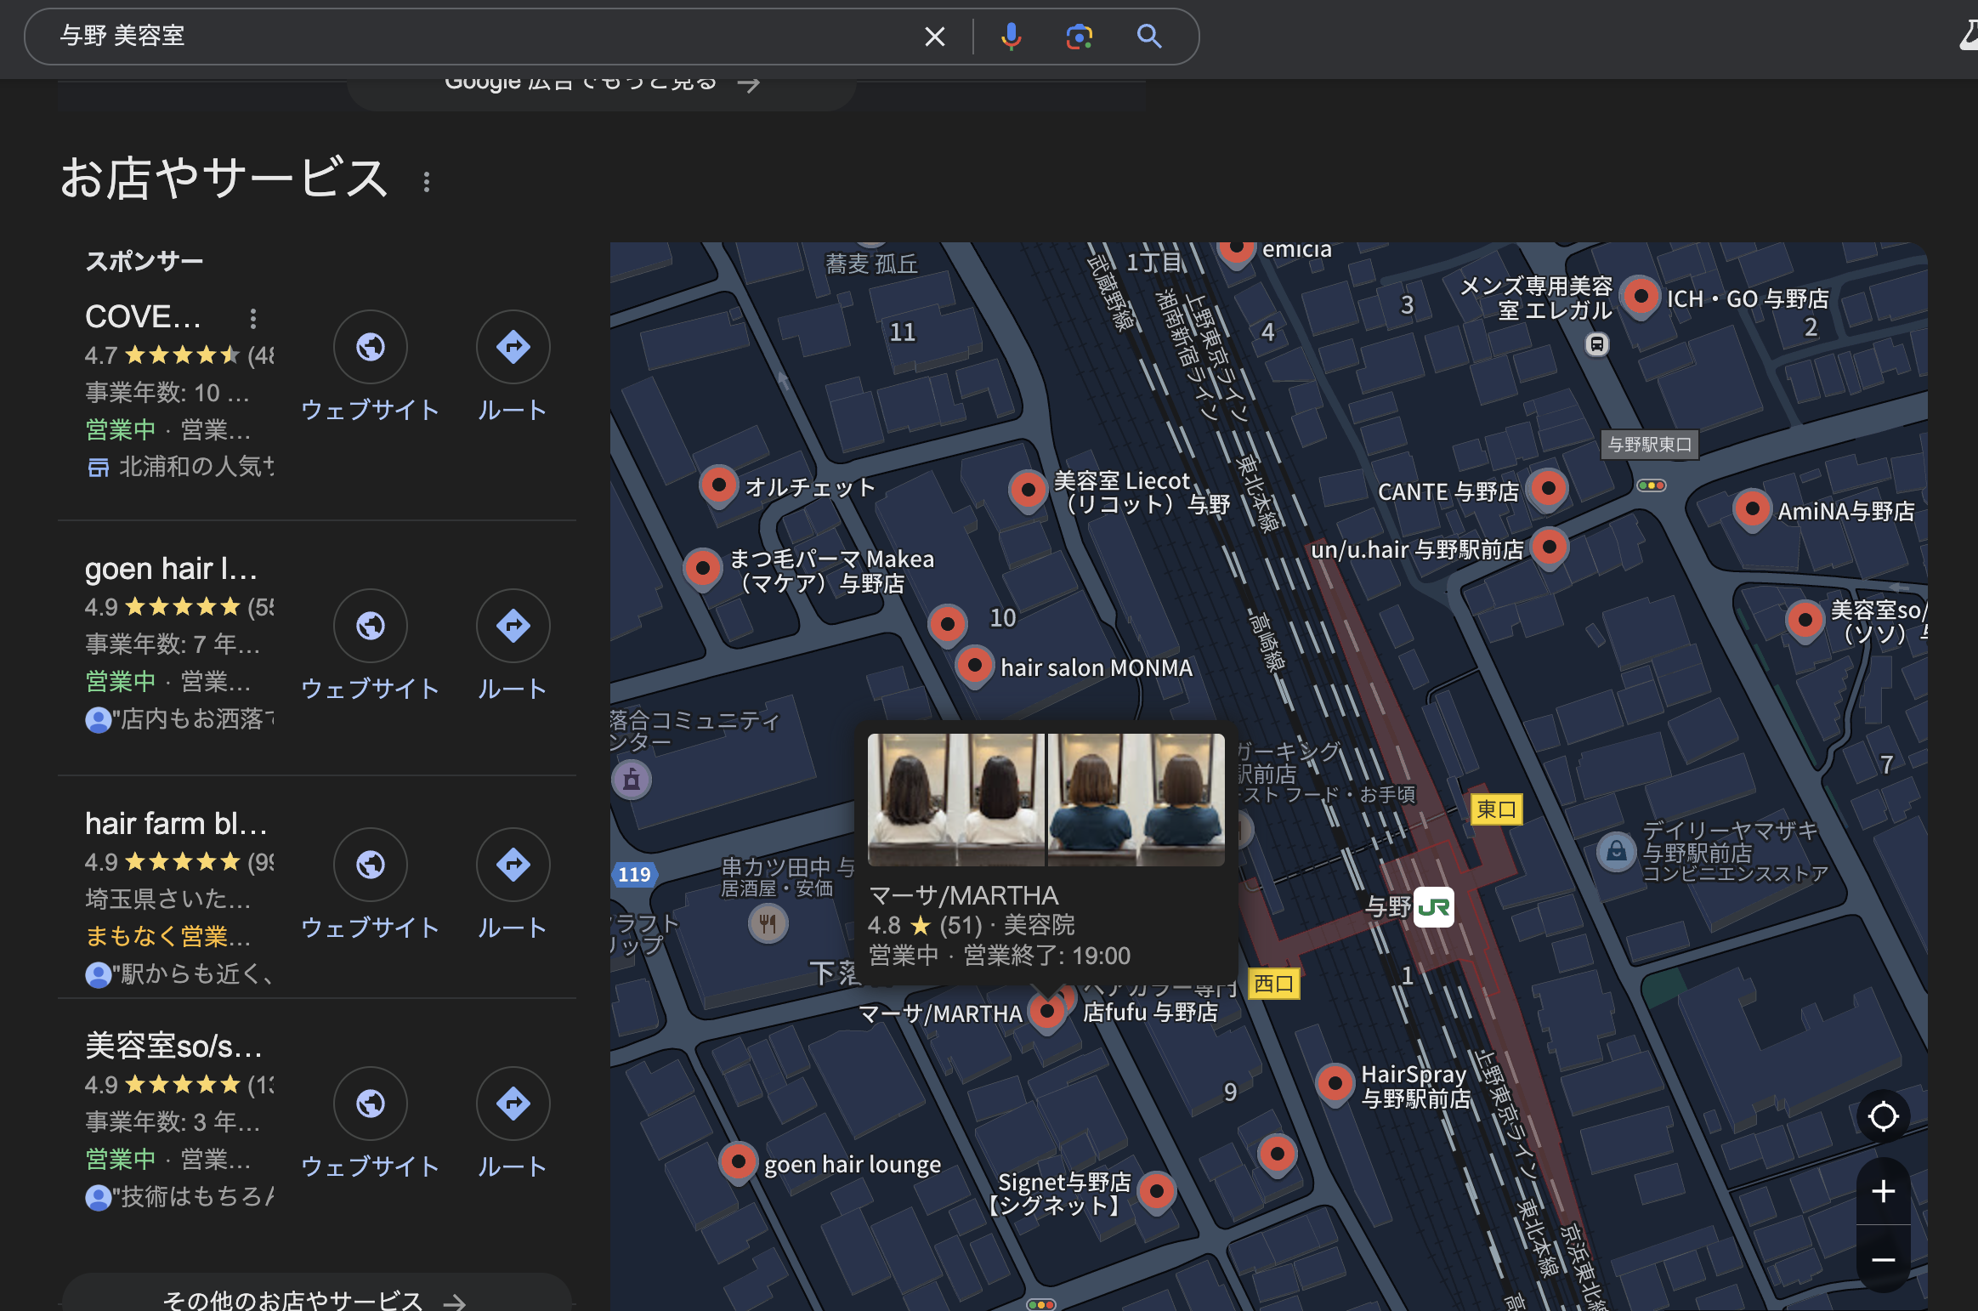
Task: Select the Signet与野店 map pin
Action: point(1156,1193)
